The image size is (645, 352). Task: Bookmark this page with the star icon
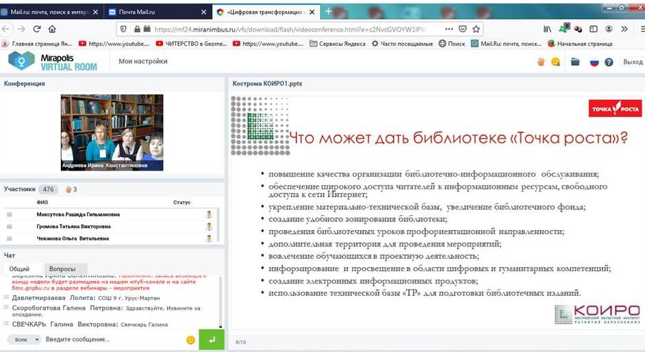tap(477, 29)
